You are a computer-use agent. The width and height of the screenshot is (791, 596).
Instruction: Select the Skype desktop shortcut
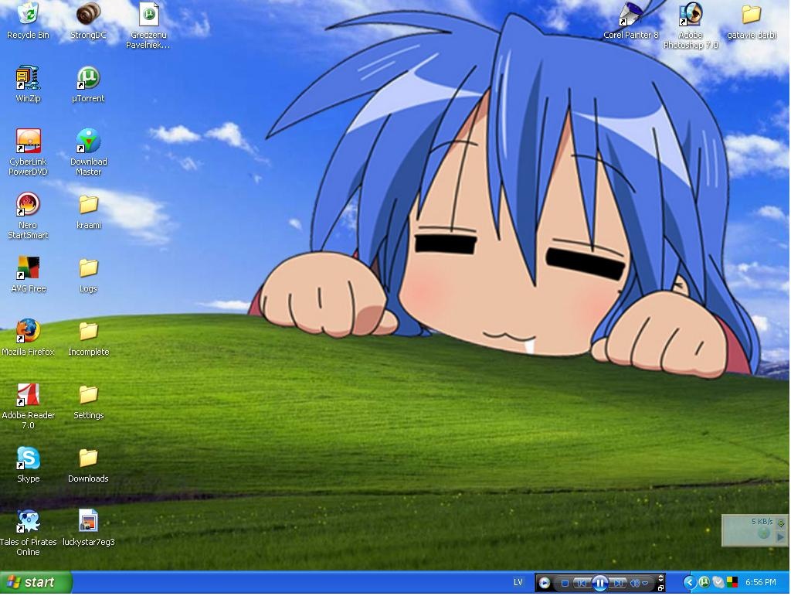pyautogui.click(x=28, y=465)
